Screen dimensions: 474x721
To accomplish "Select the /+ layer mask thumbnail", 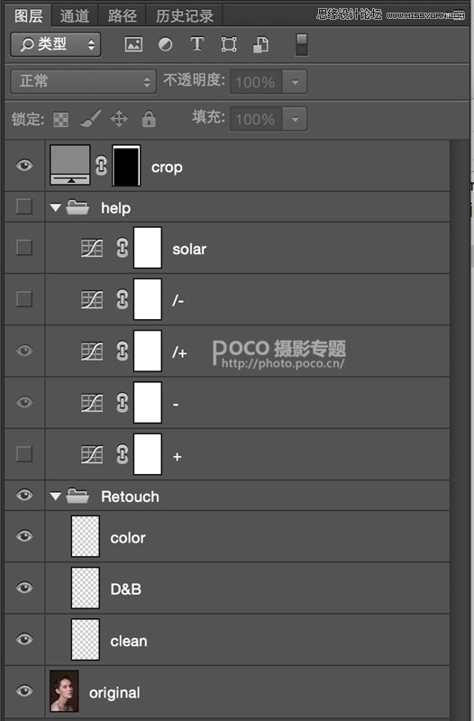I will (x=148, y=351).
